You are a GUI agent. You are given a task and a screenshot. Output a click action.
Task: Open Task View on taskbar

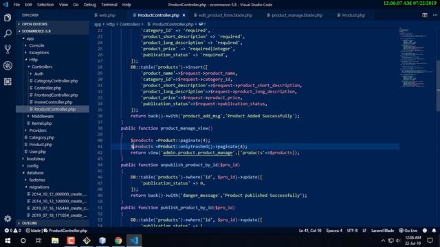38,241
